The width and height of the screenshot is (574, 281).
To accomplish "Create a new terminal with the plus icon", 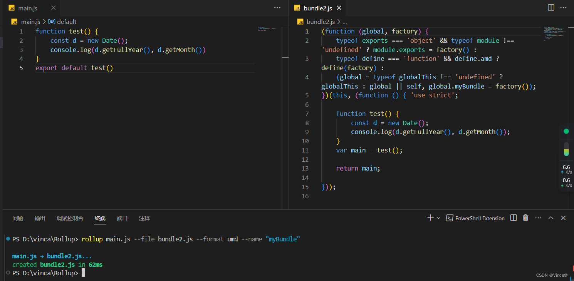I will point(430,218).
